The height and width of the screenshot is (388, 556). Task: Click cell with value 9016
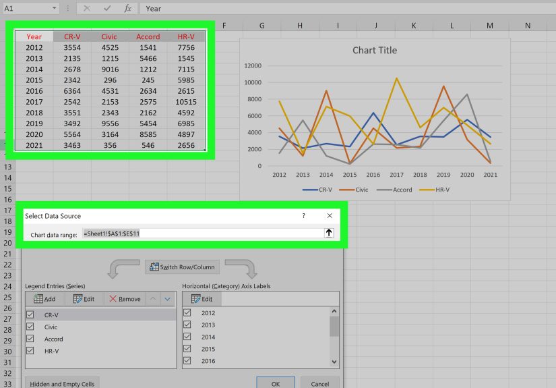point(110,70)
